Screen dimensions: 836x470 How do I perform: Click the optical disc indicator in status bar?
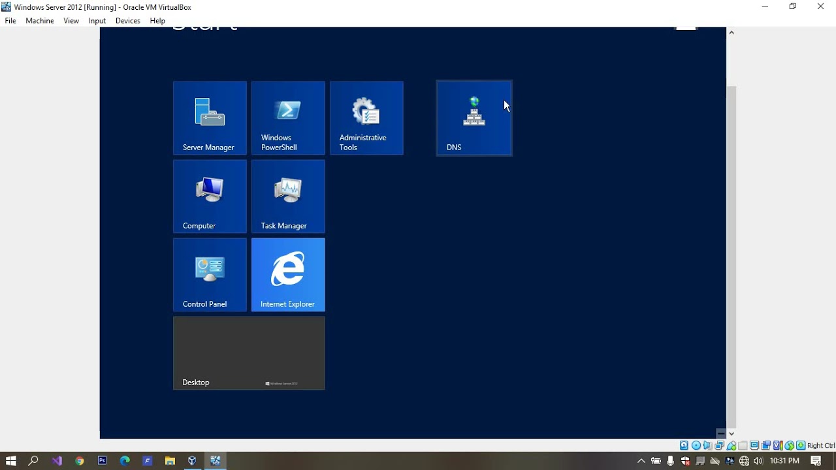pyautogui.click(x=696, y=445)
